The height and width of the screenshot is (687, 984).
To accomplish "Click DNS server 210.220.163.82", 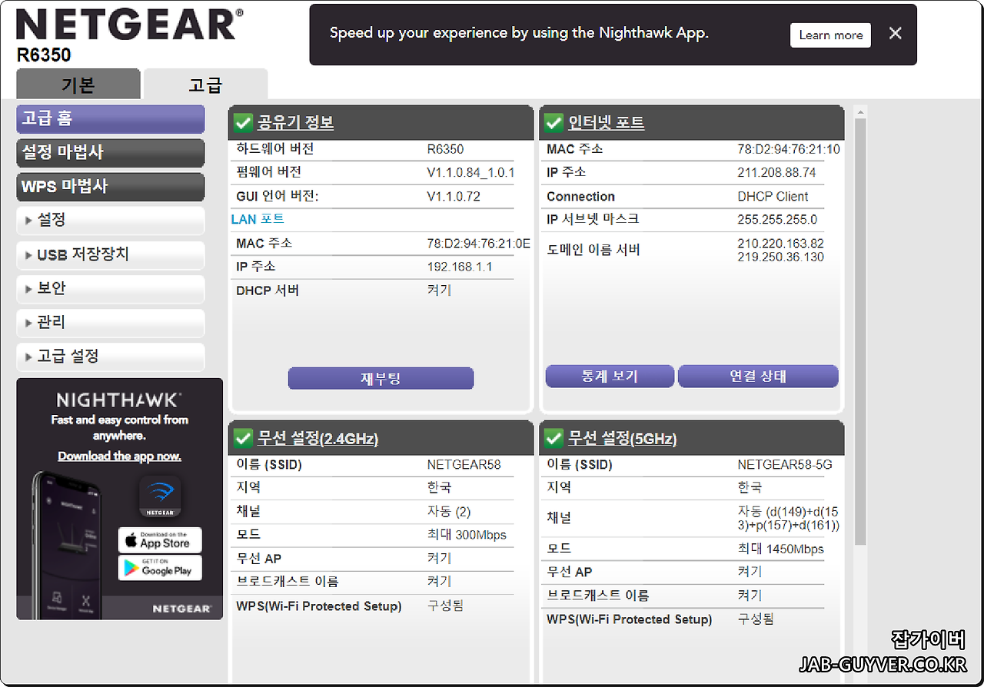I will tap(780, 244).
